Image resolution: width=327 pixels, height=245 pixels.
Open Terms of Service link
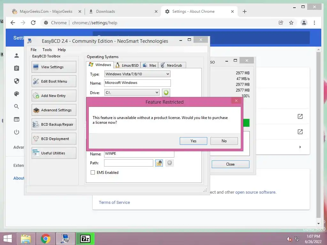point(114,203)
